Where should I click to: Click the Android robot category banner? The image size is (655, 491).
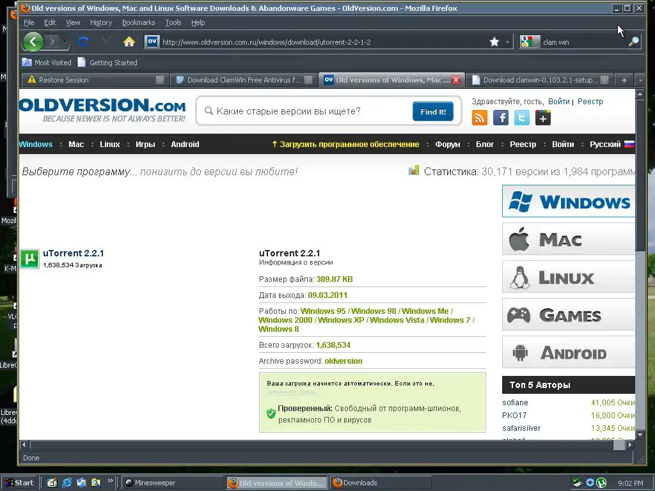coord(569,352)
